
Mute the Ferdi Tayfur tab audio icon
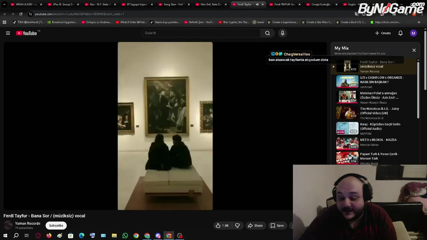(257, 4)
